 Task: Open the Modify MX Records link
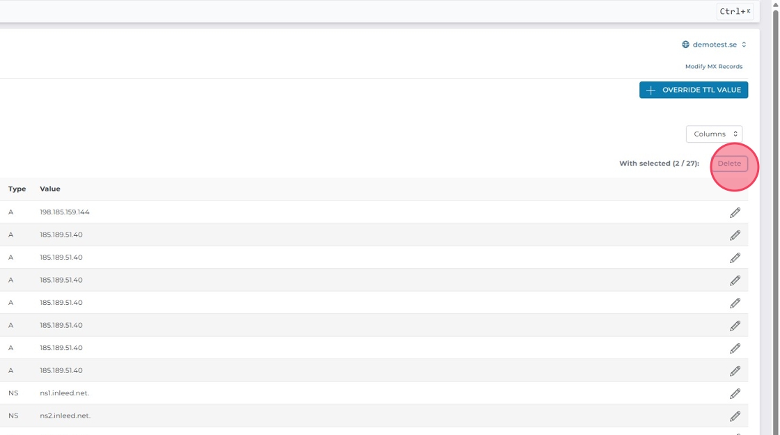point(714,67)
